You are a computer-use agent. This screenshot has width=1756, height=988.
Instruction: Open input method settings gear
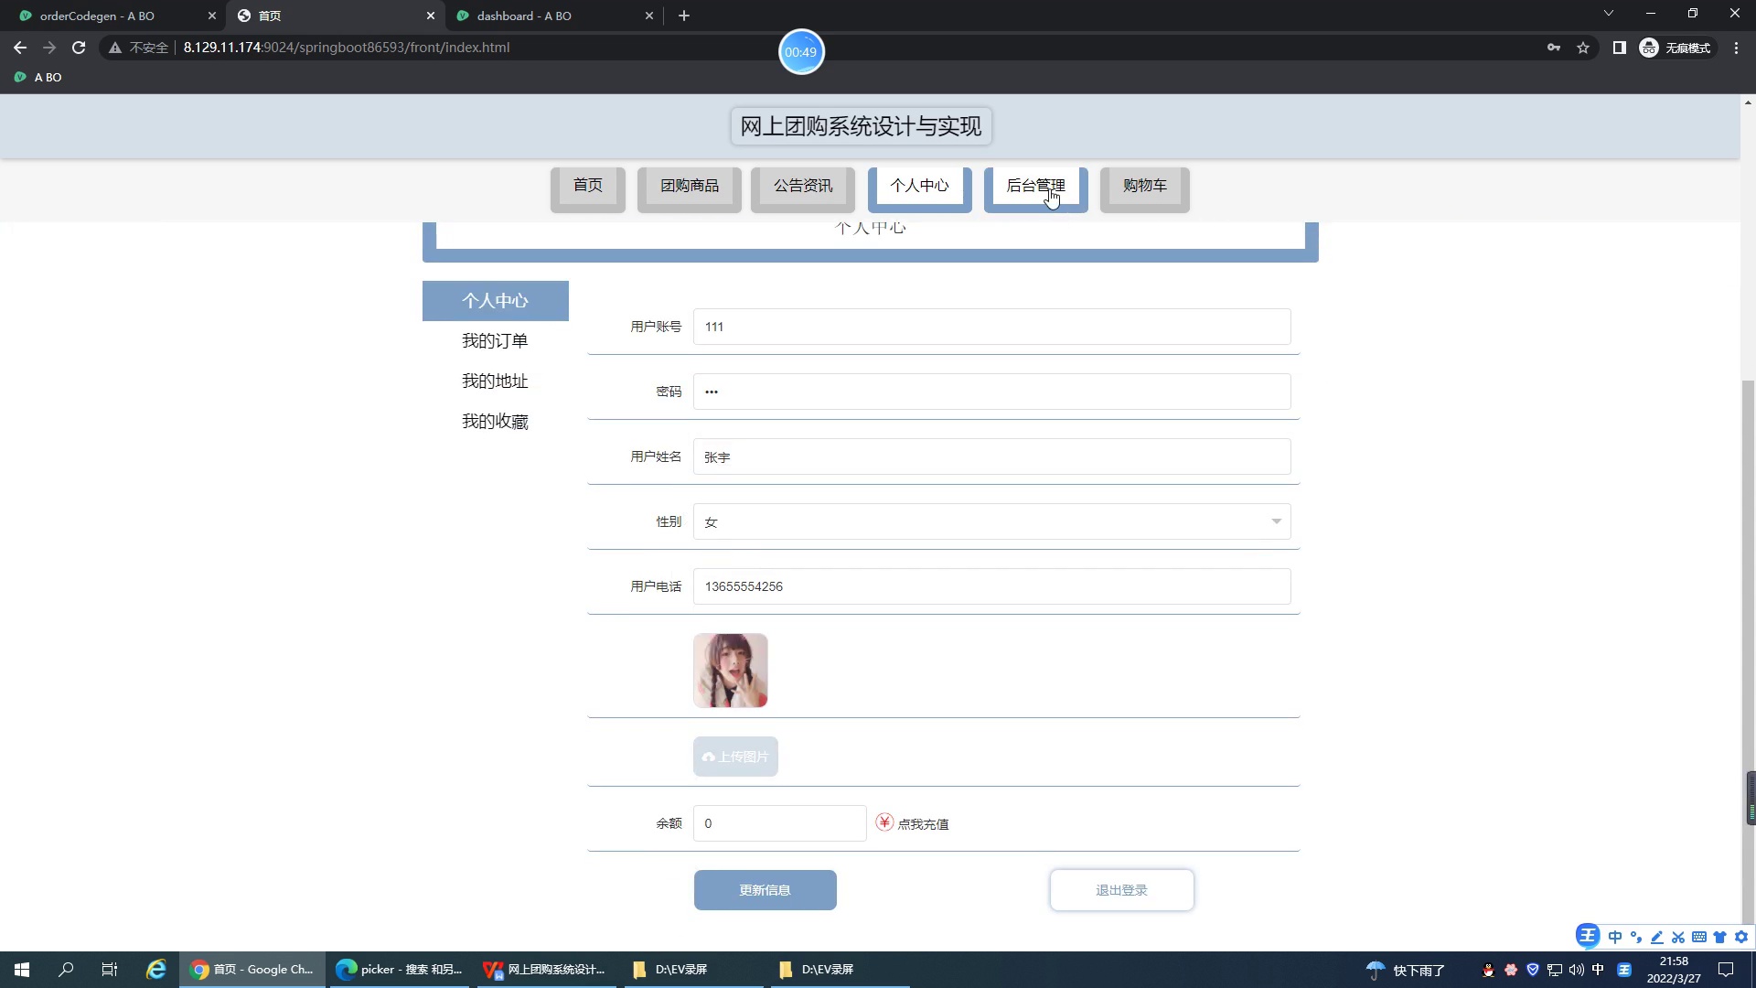[1742, 937]
